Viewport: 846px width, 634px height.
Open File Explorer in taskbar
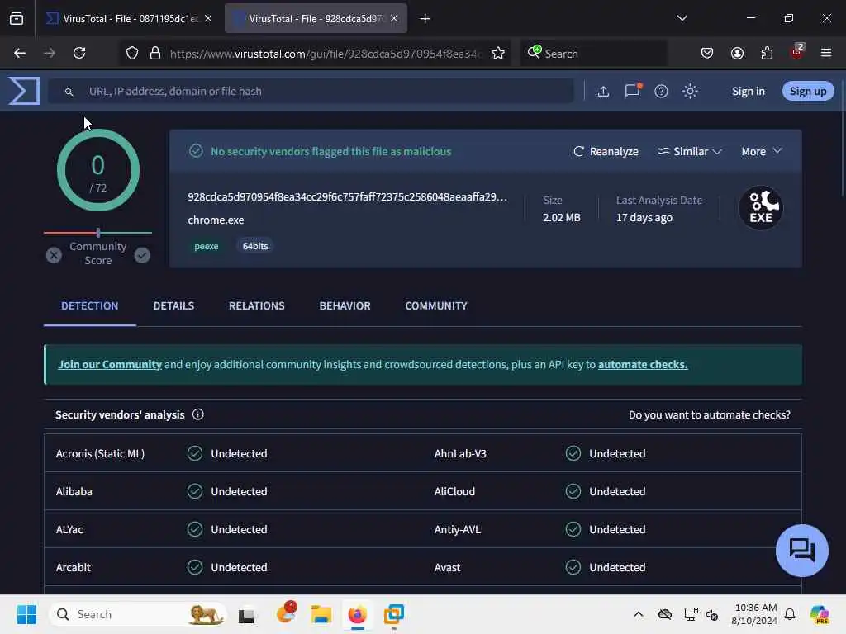click(x=321, y=614)
